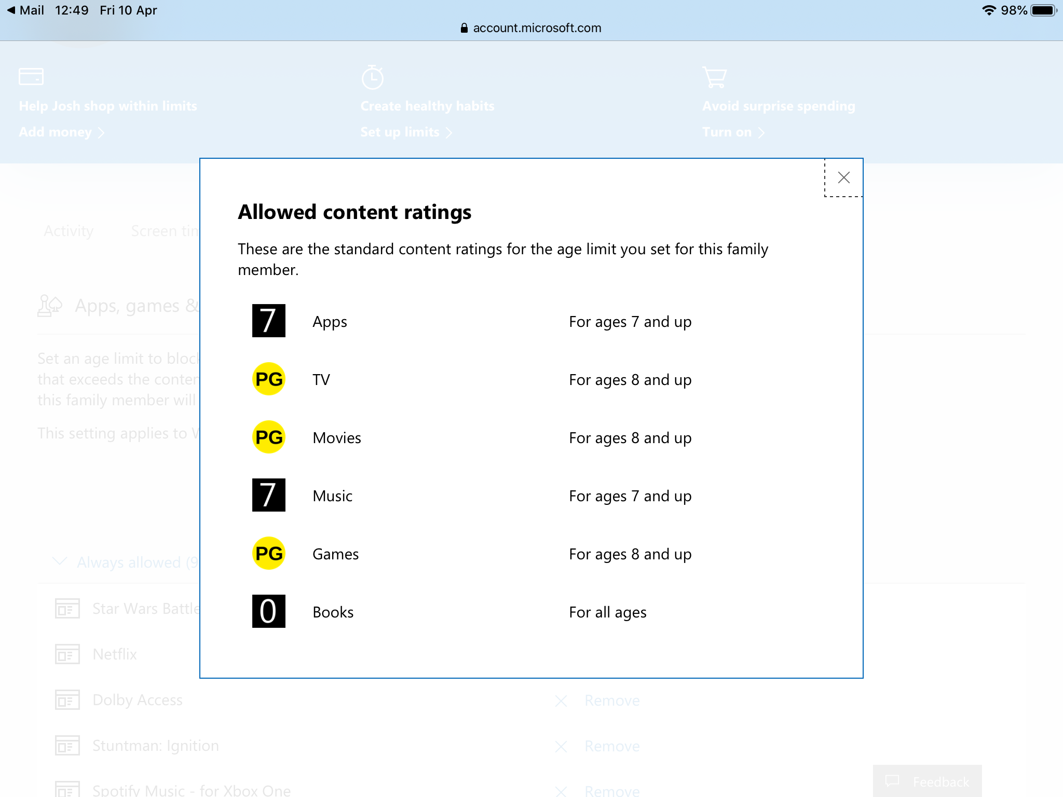
Task: Click the 7 rating icon for Music
Action: point(268,495)
